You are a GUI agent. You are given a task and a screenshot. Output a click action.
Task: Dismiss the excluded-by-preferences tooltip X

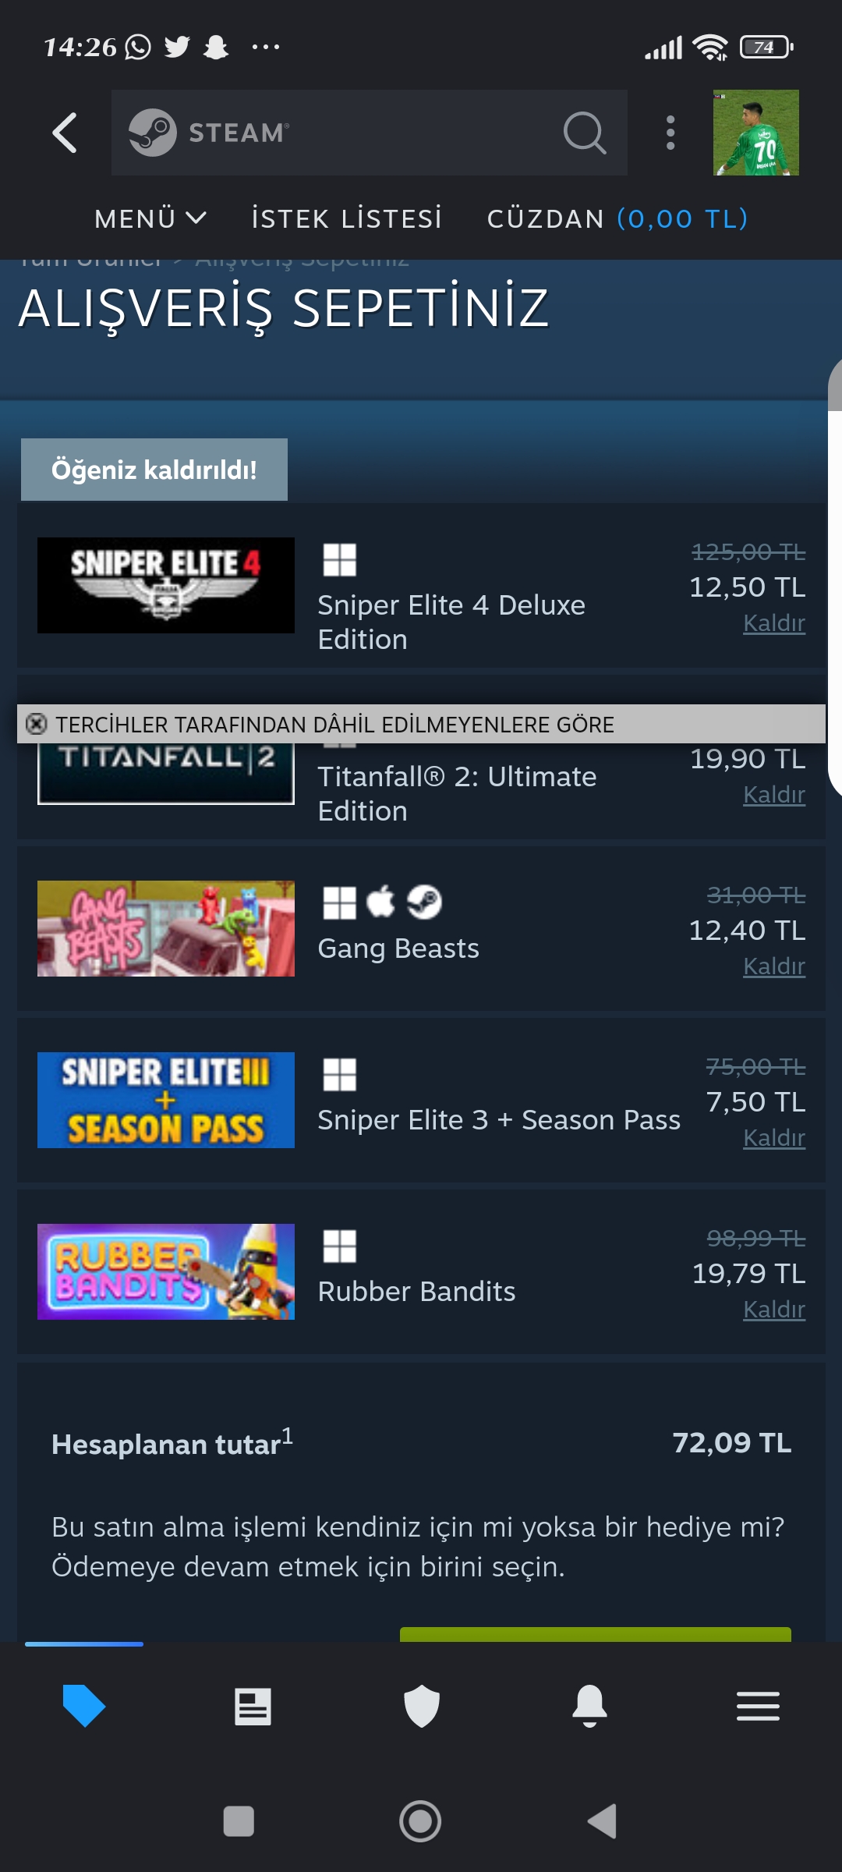point(36,724)
